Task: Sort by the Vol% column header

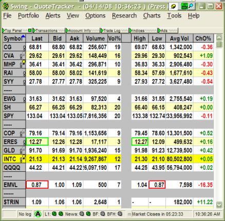Action: tap(115, 38)
